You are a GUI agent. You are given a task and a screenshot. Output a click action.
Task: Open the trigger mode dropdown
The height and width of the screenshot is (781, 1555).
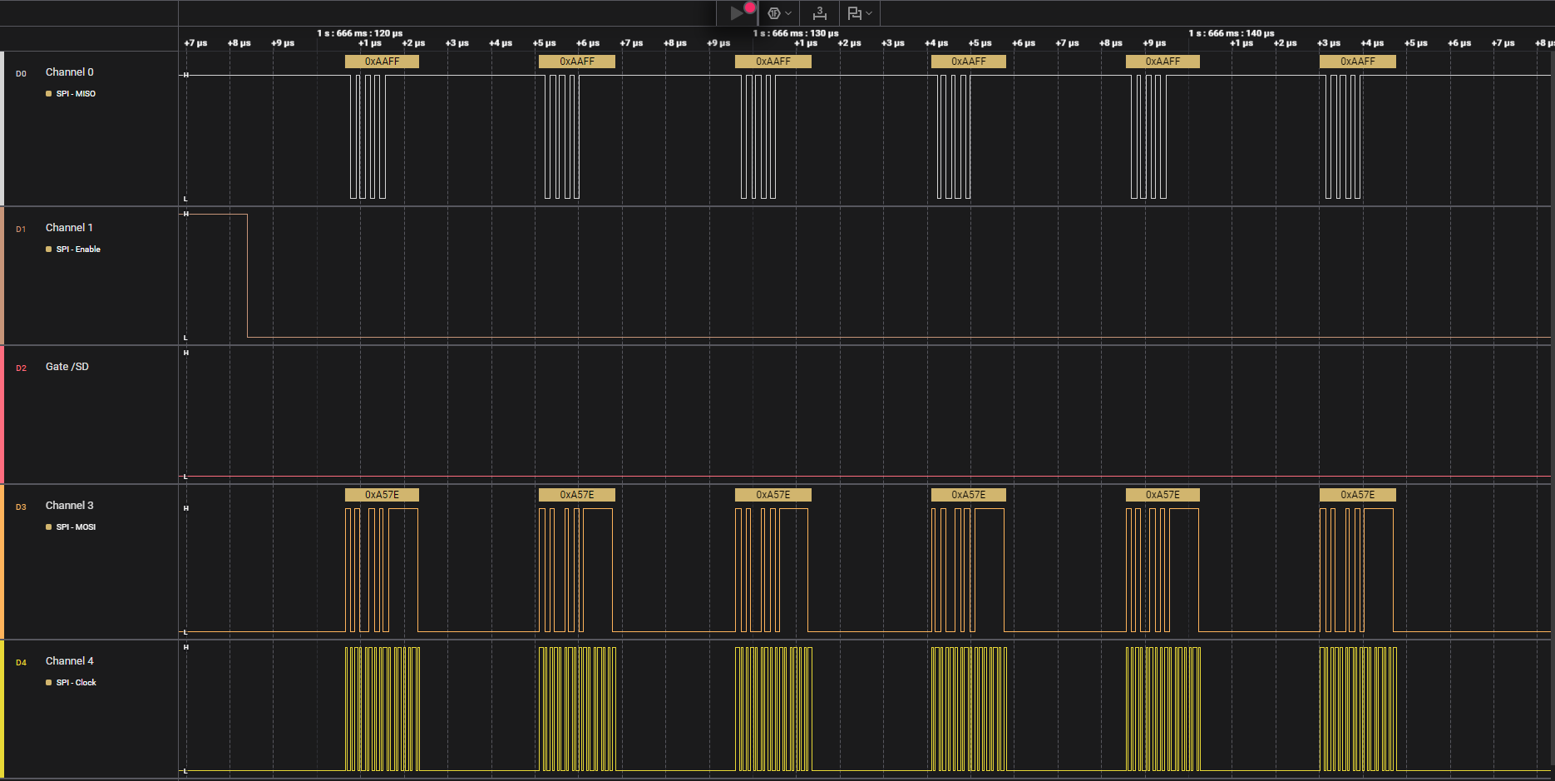coord(779,13)
